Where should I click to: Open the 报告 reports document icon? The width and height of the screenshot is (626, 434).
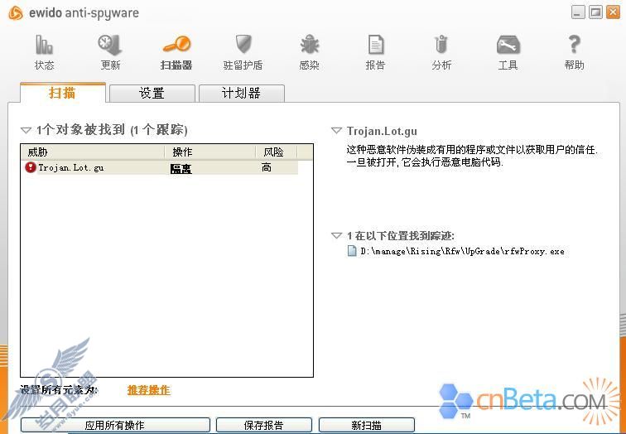click(376, 45)
